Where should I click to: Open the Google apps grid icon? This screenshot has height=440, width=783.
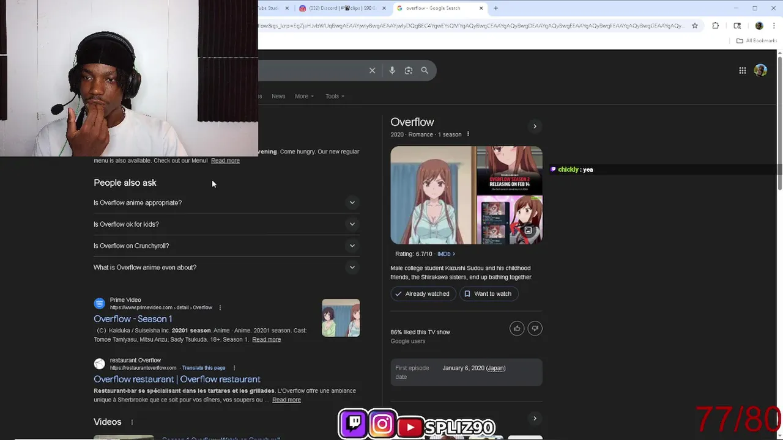[742, 70]
